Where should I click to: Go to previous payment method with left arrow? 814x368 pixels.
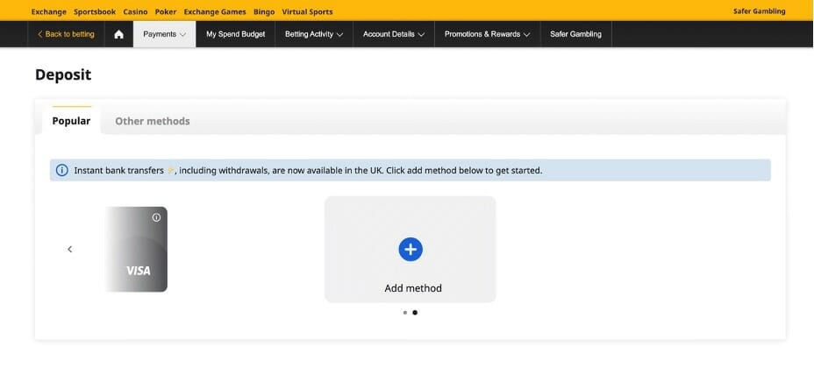[x=69, y=250]
